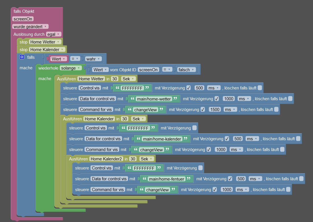Open the pink 'Wert' dropdown in the falls condition

(x=59, y=59)
